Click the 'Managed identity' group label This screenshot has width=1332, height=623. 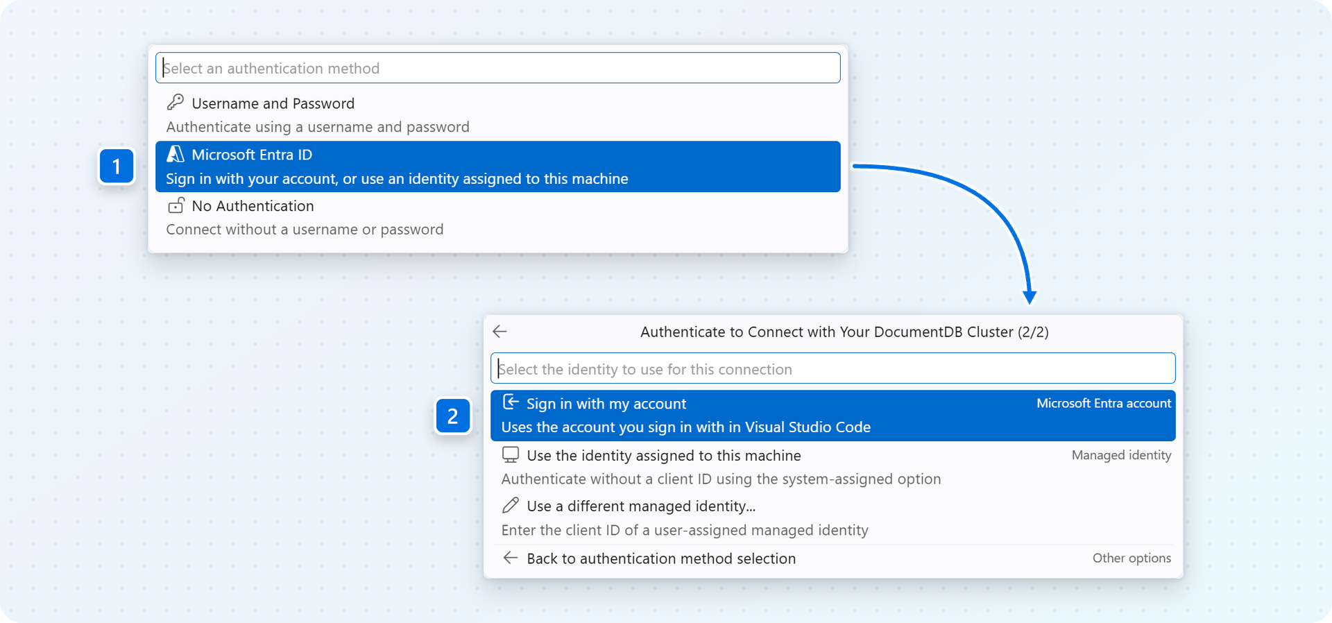1121,455
